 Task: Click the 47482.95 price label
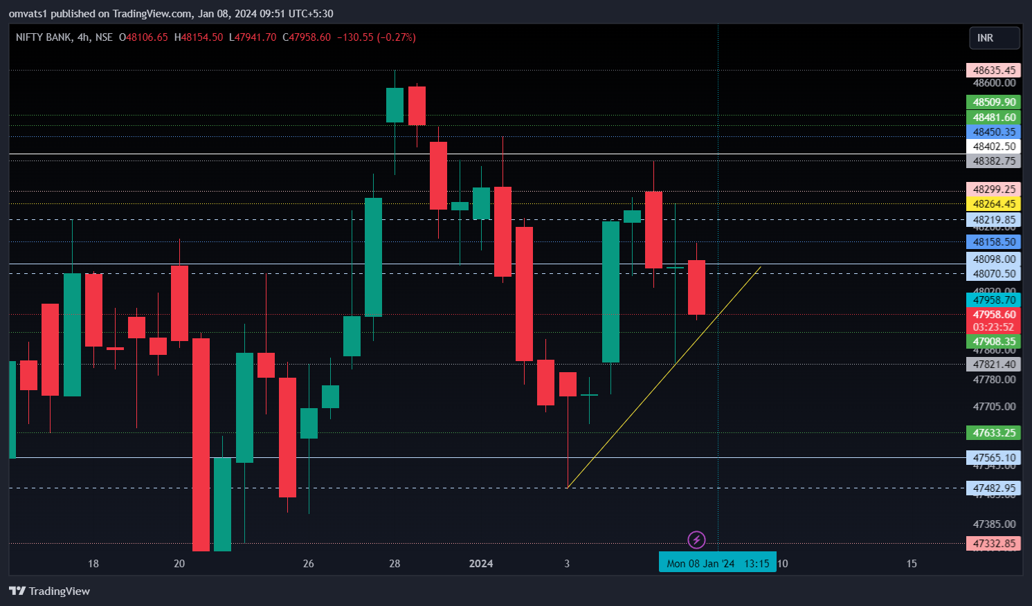pos(993,488)
